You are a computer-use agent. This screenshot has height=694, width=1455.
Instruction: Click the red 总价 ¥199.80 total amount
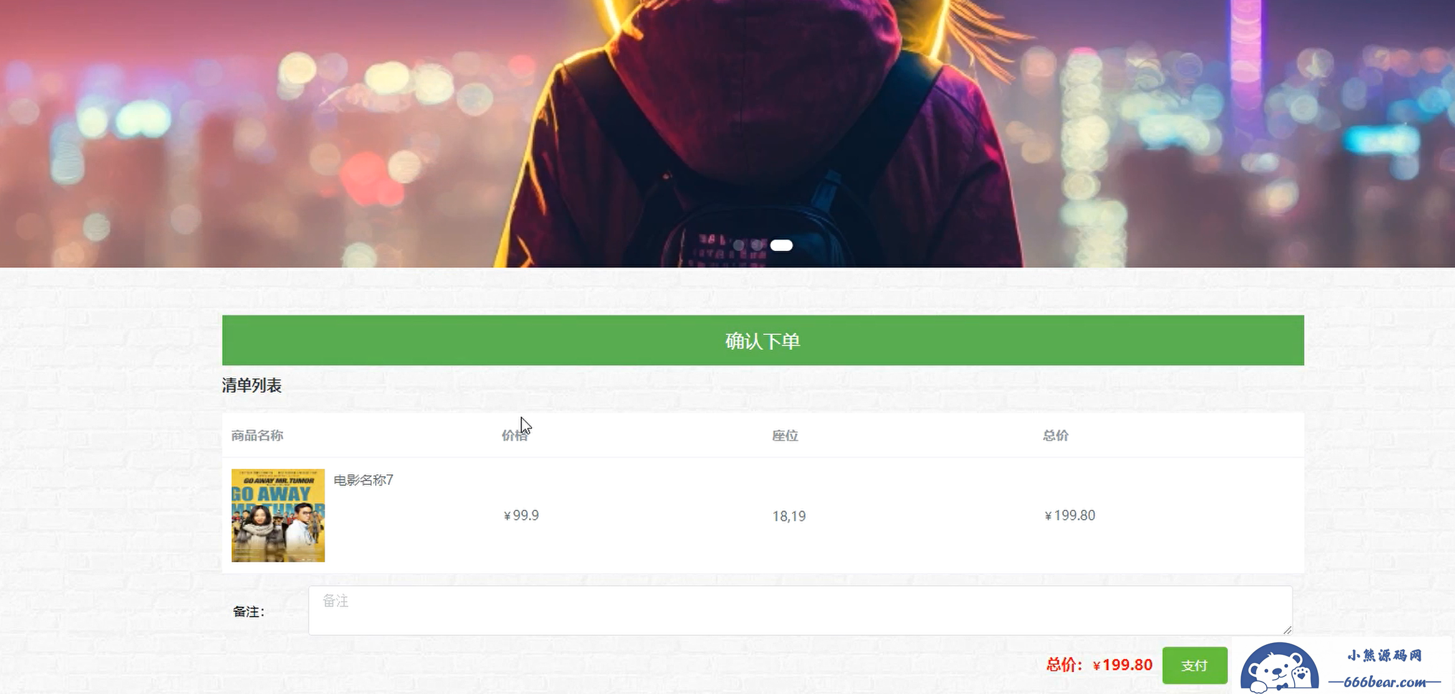(x=1099, y=665)
